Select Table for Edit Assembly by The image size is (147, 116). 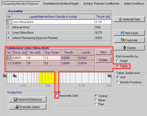[122, 66]
